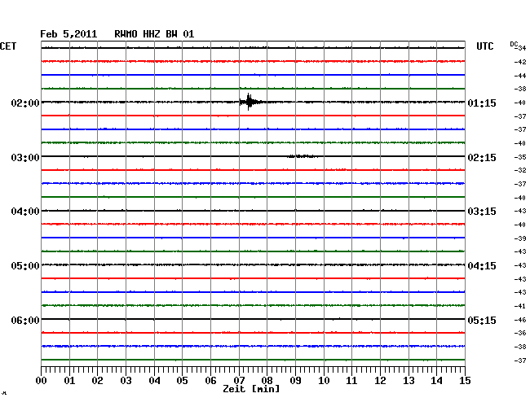Click the "04:15" UTC row label
Viewport: 530px width, 402px height.
[482, 266]
